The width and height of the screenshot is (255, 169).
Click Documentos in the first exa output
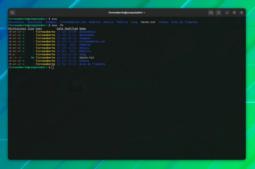click(x=16, y=22)
